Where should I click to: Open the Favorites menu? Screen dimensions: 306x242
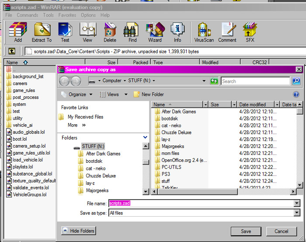[x=67, y=15]
